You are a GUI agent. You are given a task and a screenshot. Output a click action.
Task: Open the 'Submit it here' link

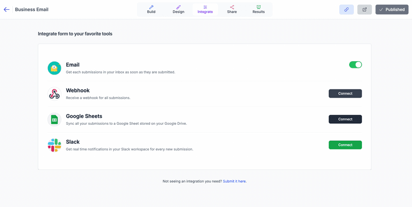pos(235,181)
